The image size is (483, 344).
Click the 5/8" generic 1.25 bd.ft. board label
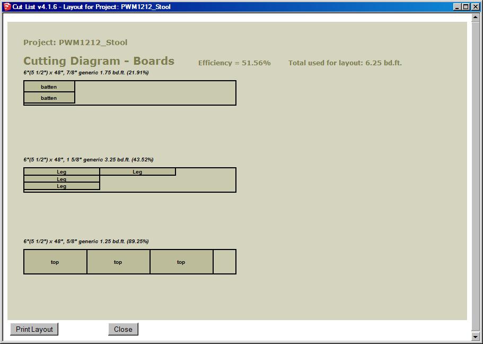[x=86, y=241]
